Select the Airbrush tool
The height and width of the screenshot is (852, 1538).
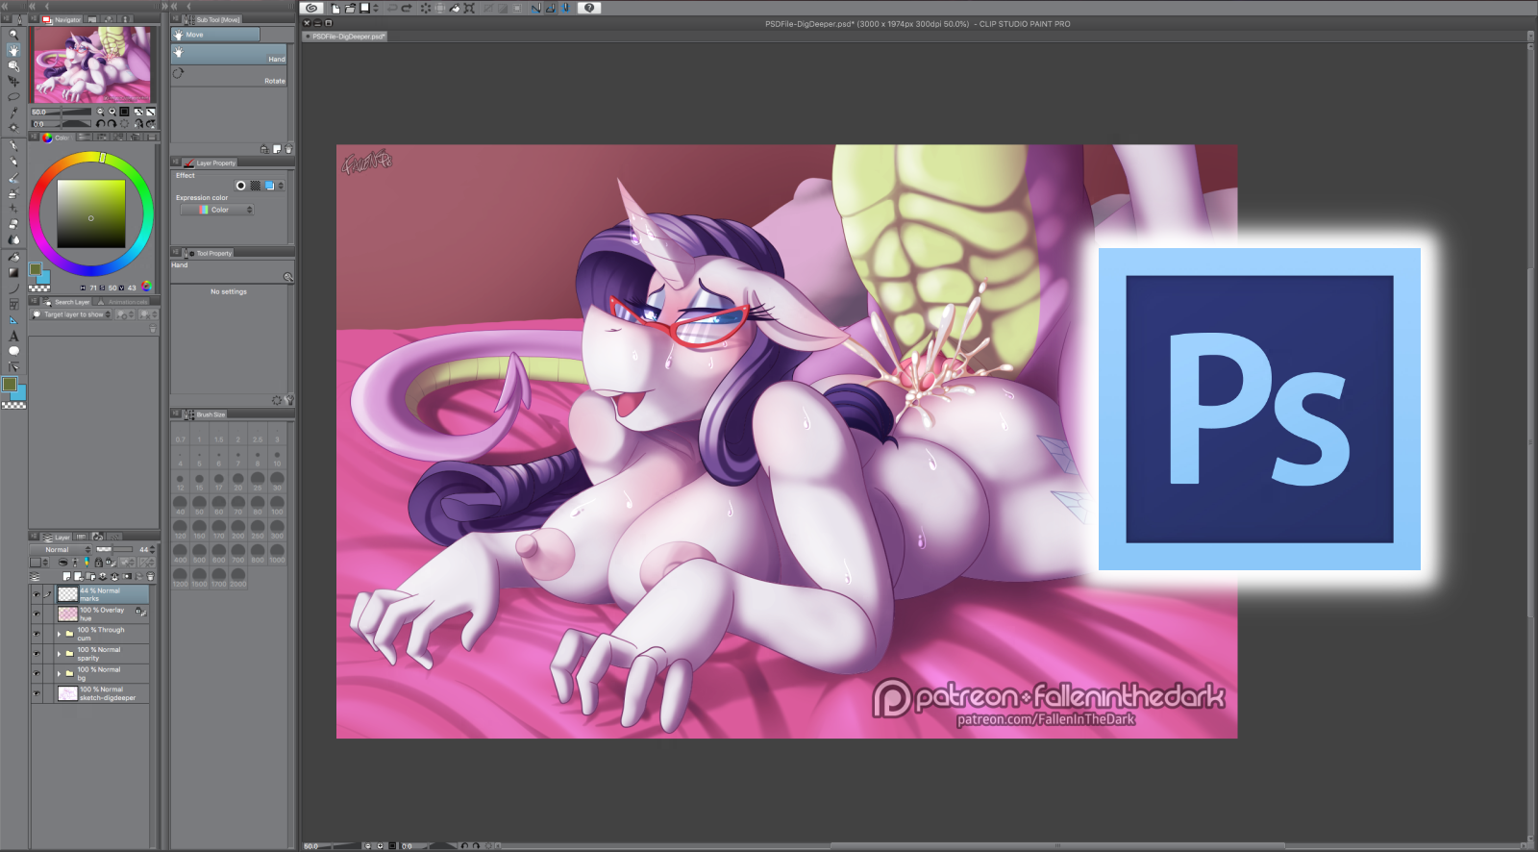[x=13, y=194]
